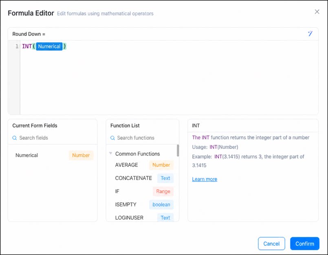Click the Function List scrollbar thumb
Image resolution: width=328 pixels, height=255 pixels.
coord(178,151)
